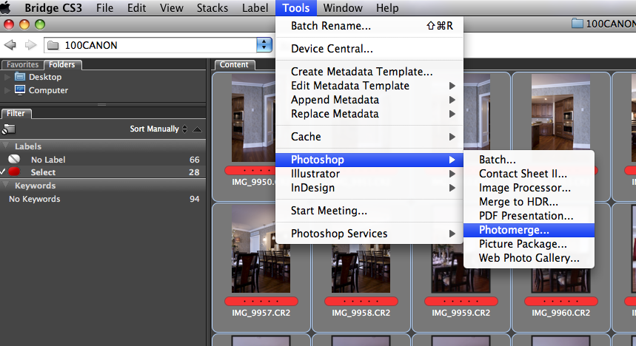Choose Batch Rename menu item
The image size is (636, 346).
369,26
